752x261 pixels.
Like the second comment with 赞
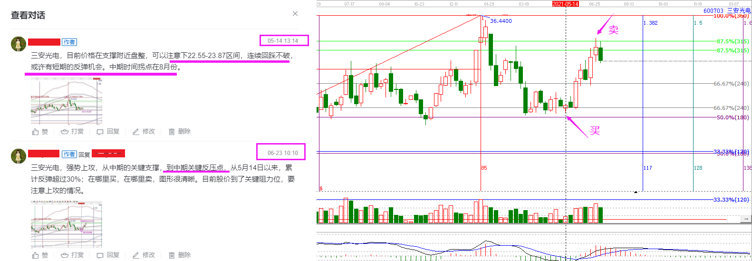(40, 255)
